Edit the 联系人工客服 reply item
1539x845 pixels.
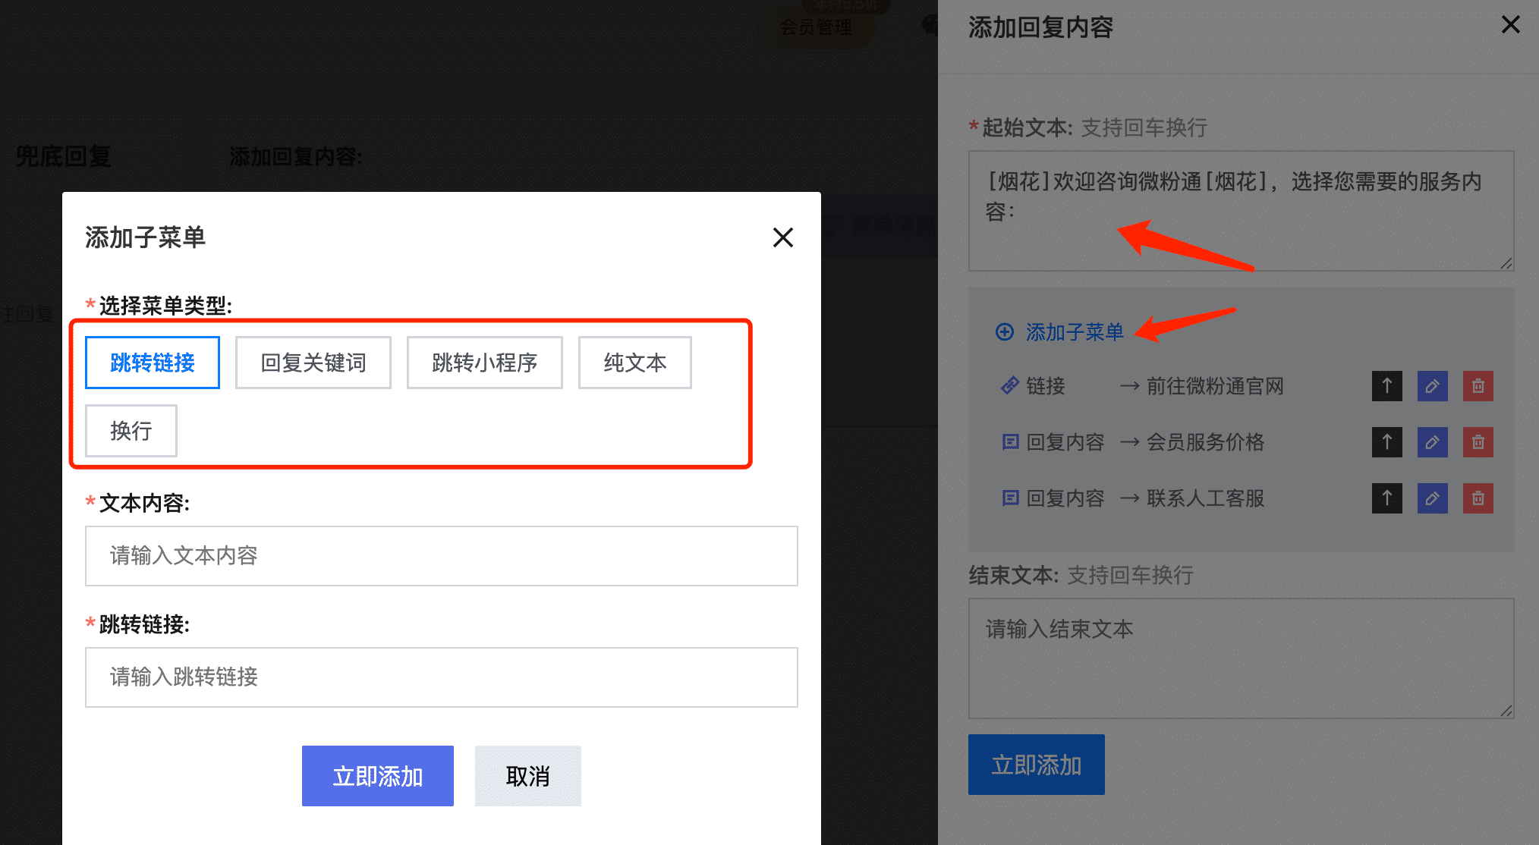click(1432, 498)
